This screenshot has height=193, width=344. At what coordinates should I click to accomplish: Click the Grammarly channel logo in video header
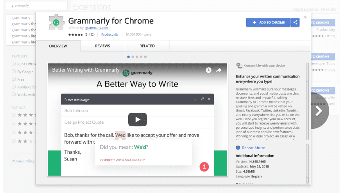point(126,73)
